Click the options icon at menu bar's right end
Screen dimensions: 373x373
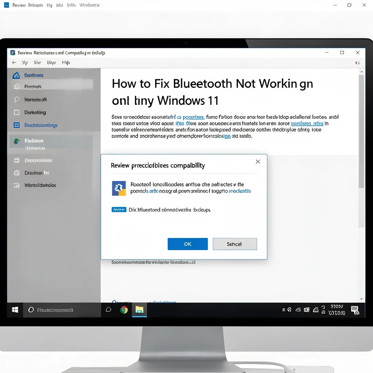pyautogui.click(x=357, y=63)
